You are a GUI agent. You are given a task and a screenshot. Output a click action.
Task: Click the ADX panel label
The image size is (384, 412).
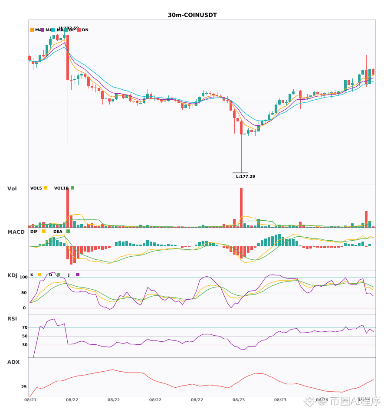point(13,362)
